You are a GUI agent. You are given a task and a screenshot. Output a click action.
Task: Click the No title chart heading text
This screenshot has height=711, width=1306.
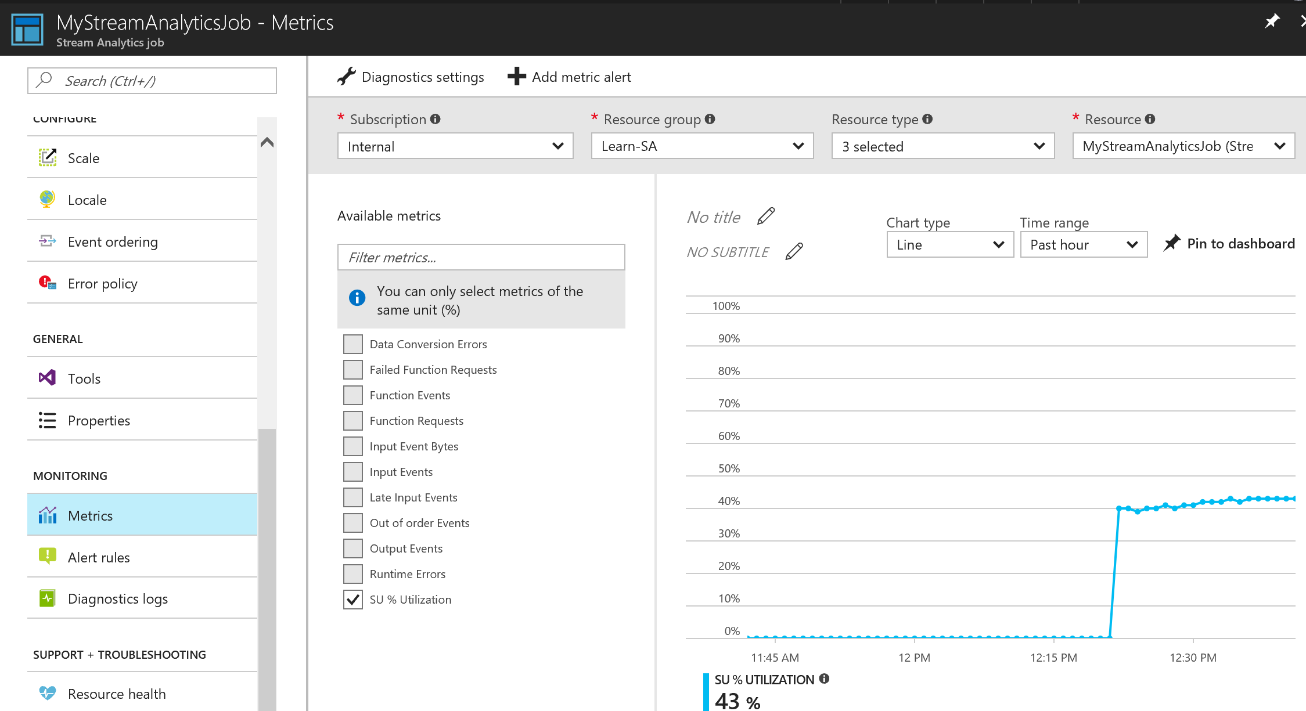coord(713,216)
